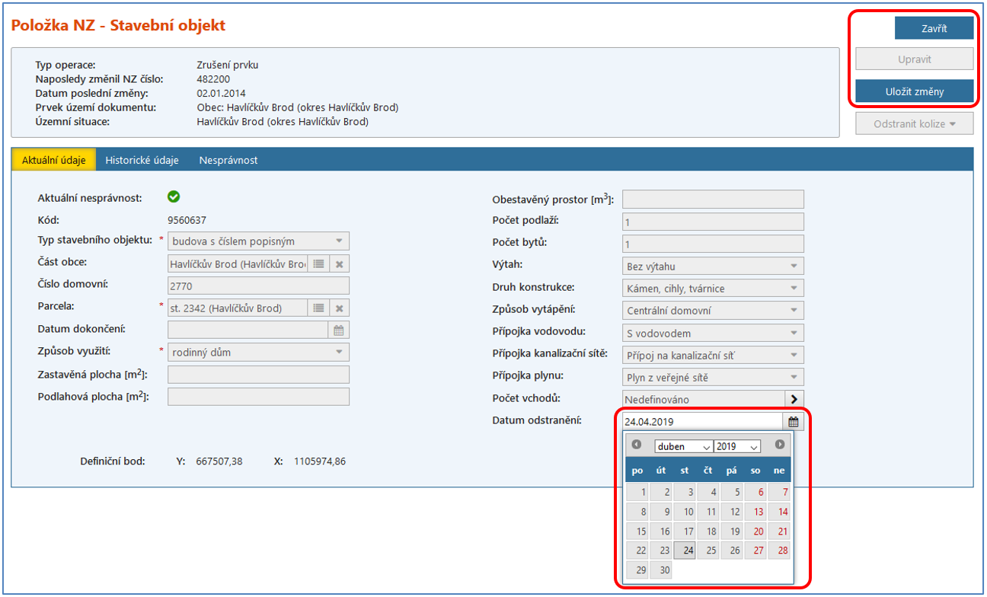Screen dimensions: 987x597
Task: Click Uložit změny button
Action: click(x=914, y=91)
